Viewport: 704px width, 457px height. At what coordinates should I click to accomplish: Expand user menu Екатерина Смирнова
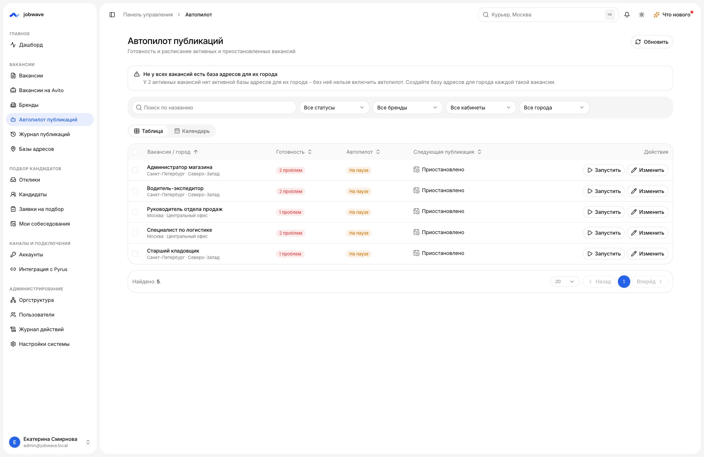click(50, 442)
